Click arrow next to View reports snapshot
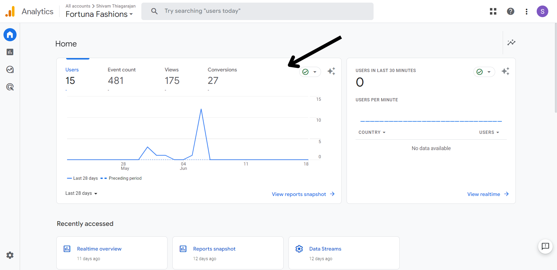 click(x=332, y=194)
